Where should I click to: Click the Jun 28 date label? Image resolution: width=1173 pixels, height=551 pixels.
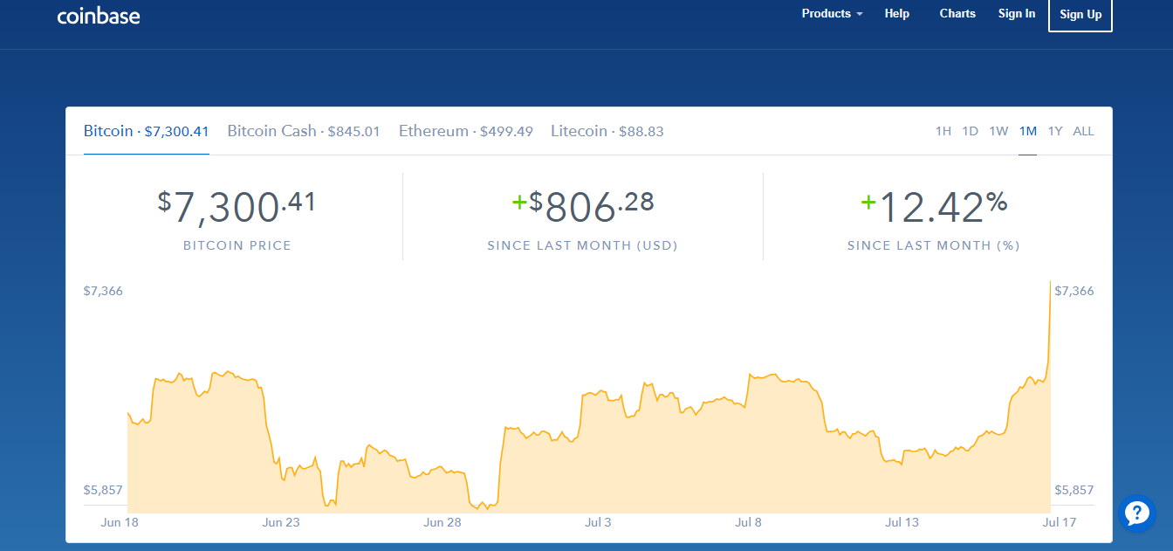tap(442, 522)
